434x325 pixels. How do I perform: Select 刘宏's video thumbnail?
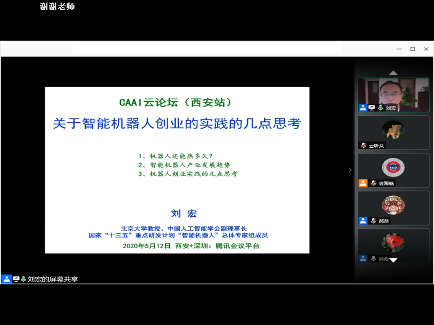coord(393,93)
